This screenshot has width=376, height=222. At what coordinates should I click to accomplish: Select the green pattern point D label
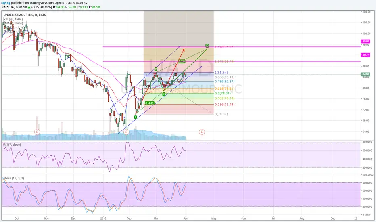[207, 46]
